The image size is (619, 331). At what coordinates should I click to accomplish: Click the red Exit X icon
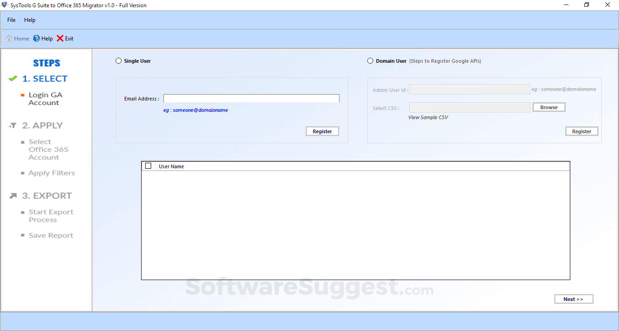pos(60,39)
